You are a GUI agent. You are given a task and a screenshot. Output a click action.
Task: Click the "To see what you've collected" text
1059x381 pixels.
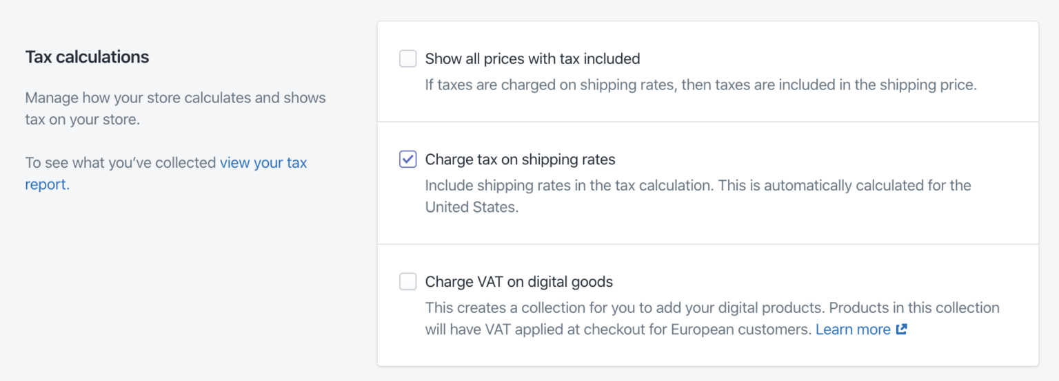coord(121,163)
